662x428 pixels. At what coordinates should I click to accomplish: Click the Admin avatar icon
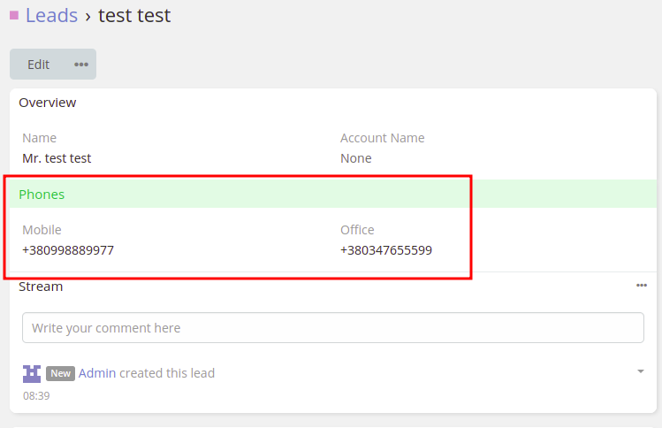pyautogui.click(x=32, y=373)
